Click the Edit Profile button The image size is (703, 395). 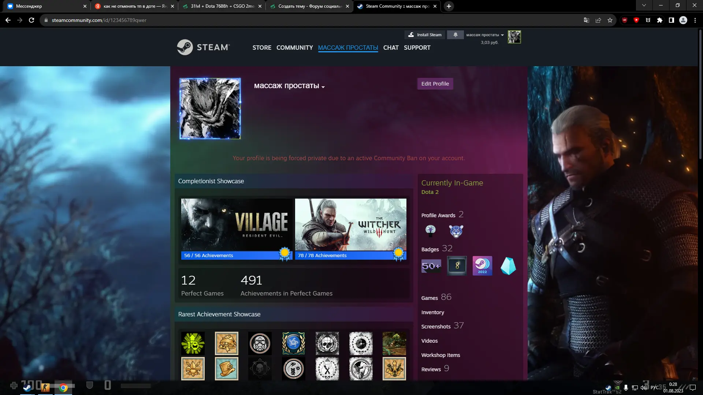pos(435,84)
